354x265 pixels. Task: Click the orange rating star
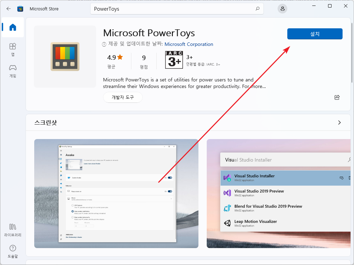pyautogui.click(x=120, y=57)
